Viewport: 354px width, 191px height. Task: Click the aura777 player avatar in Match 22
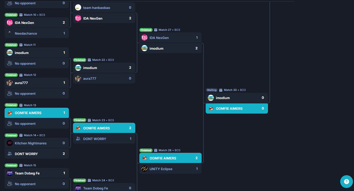coord(78,78)
